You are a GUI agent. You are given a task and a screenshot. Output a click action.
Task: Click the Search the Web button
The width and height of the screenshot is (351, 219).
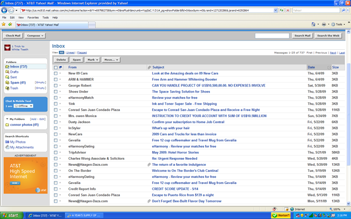pos(328,36)
